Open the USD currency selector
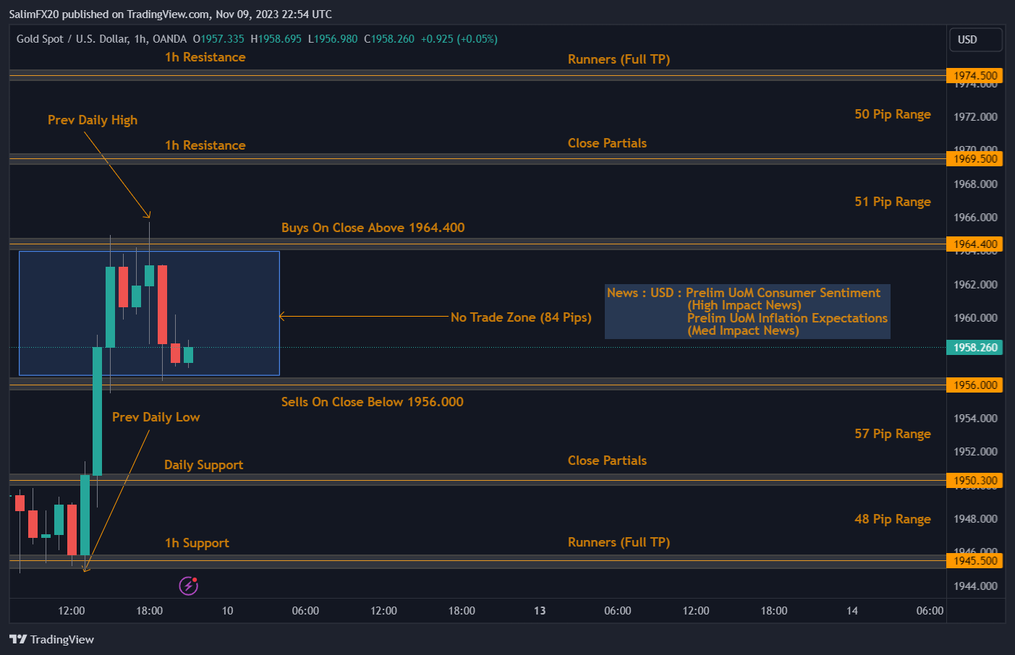This screenshot has height=655, width=1015. tap(975, 40)
